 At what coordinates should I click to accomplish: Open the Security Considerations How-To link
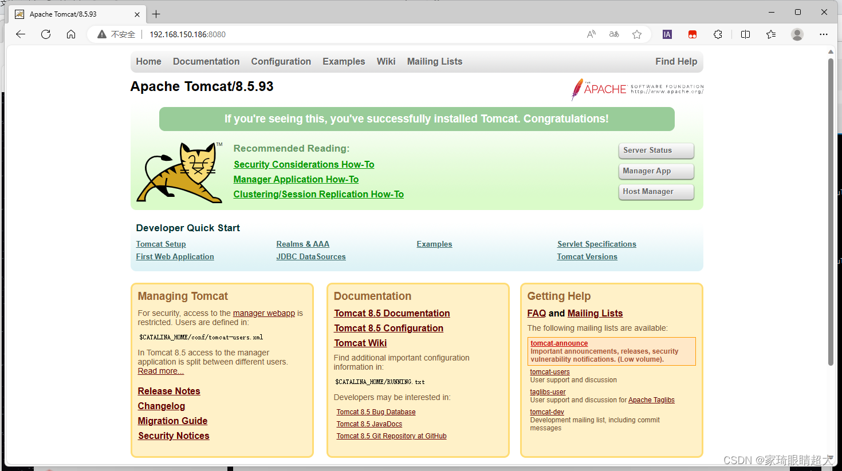[304, 164]
